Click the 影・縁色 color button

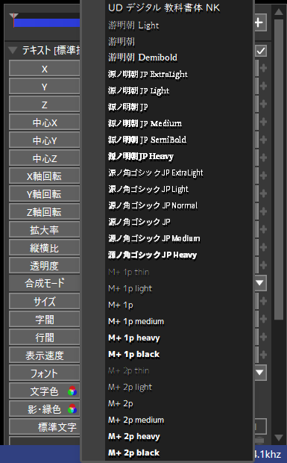click(45, 409)
